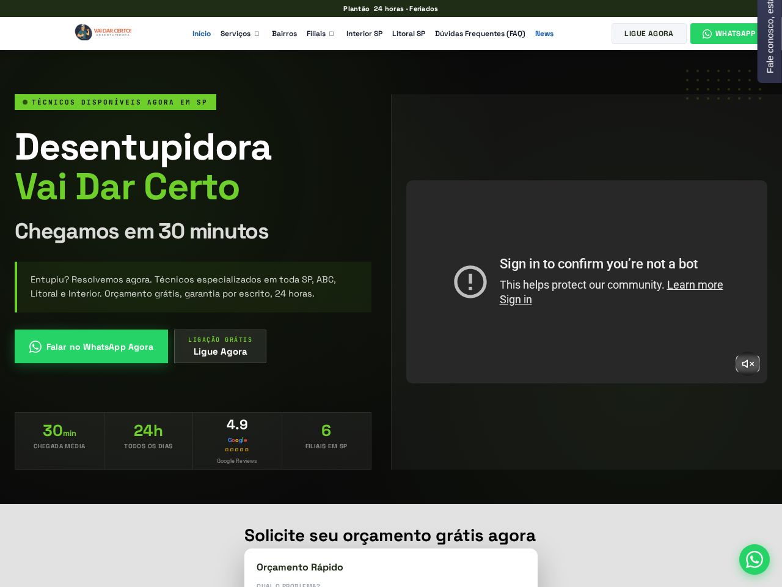Screen dimensions: 782x587
Task: Click the Ligação Grátis Ligue Agora button
Action: pyautogui.click(x=220, y=346)
